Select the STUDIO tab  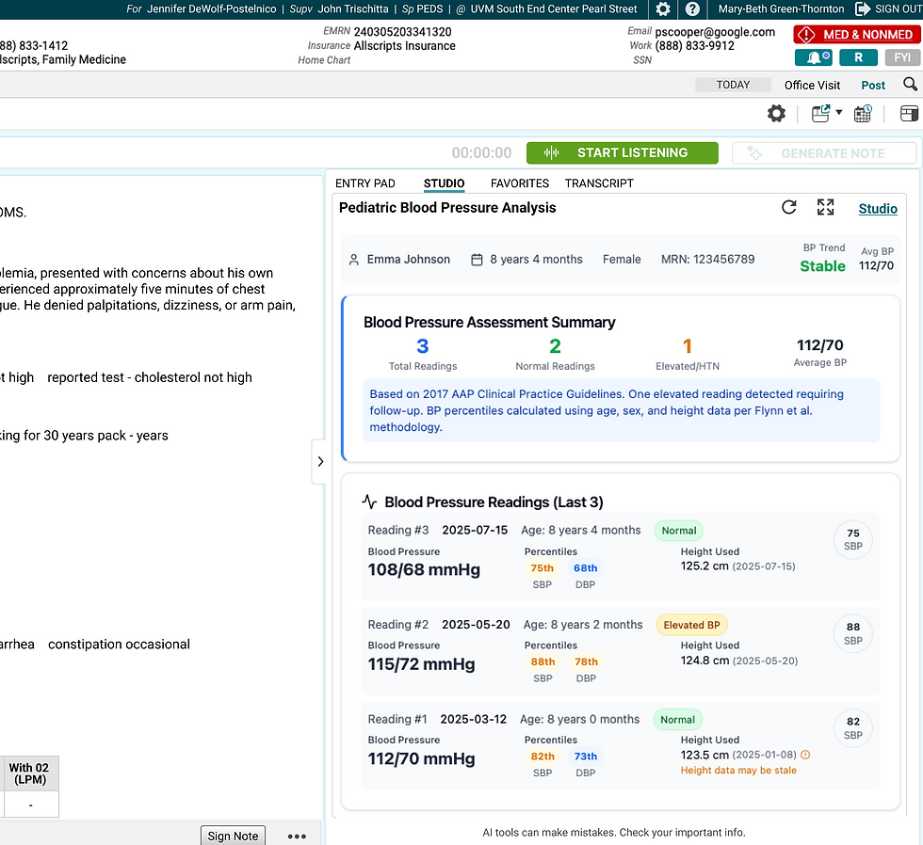point(444,183)
